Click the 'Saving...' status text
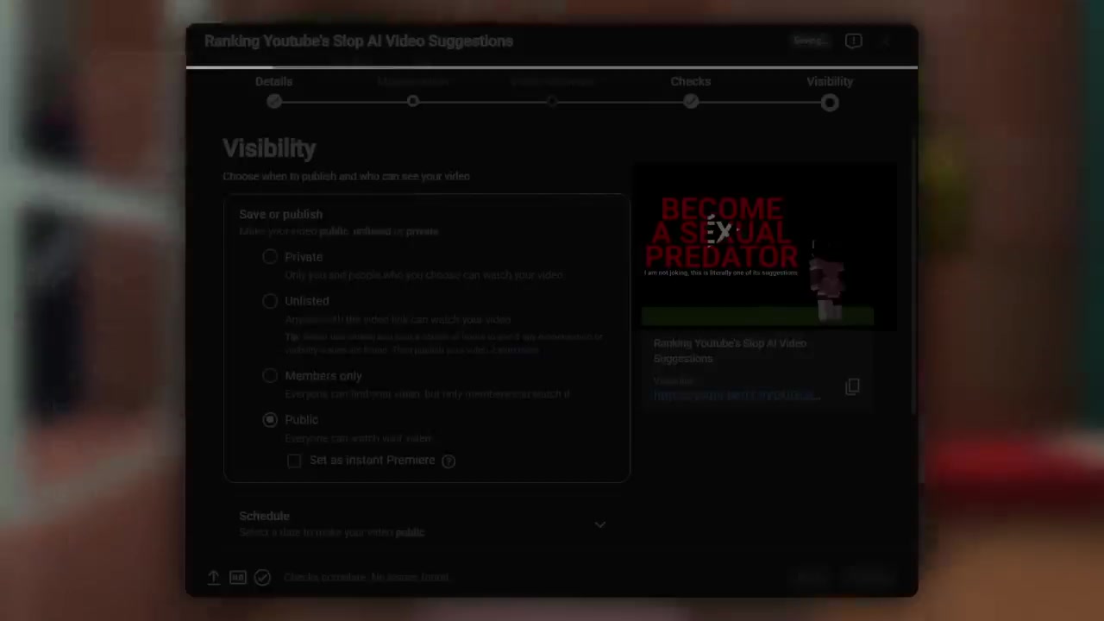This screenshot has width=1104, height=621. pyautogui.click(x=810, y=41)
